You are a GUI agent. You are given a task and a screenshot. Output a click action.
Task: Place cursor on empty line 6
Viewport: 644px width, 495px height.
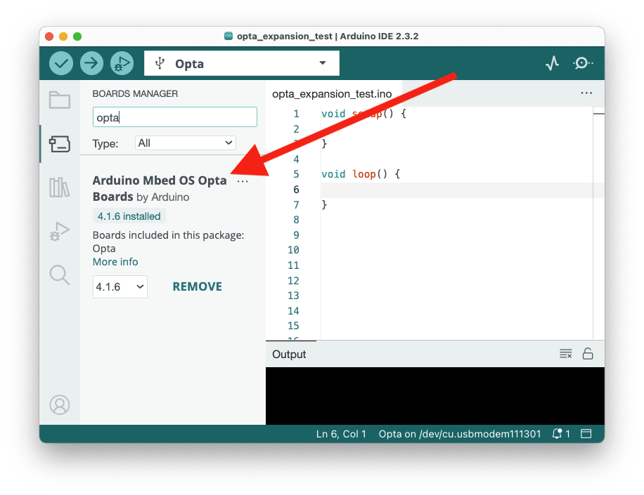click(x=456, y=190)
